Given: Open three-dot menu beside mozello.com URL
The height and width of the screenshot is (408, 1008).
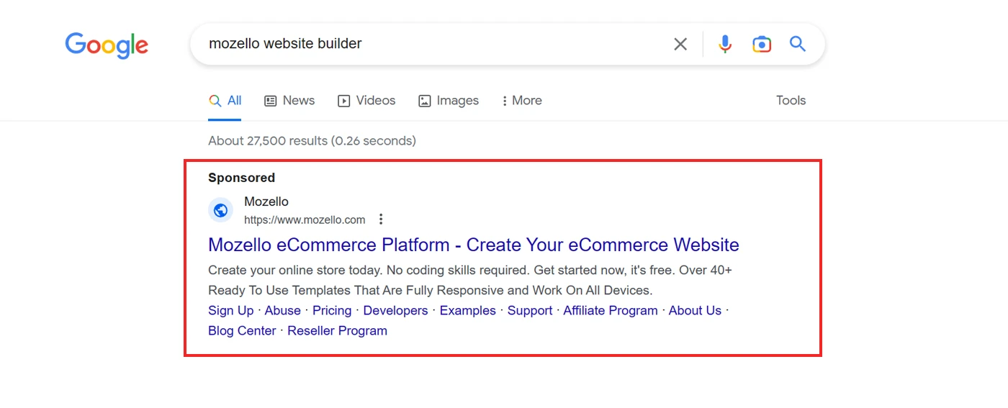Looking at the screenshot, I should click(x=381, y=219).
